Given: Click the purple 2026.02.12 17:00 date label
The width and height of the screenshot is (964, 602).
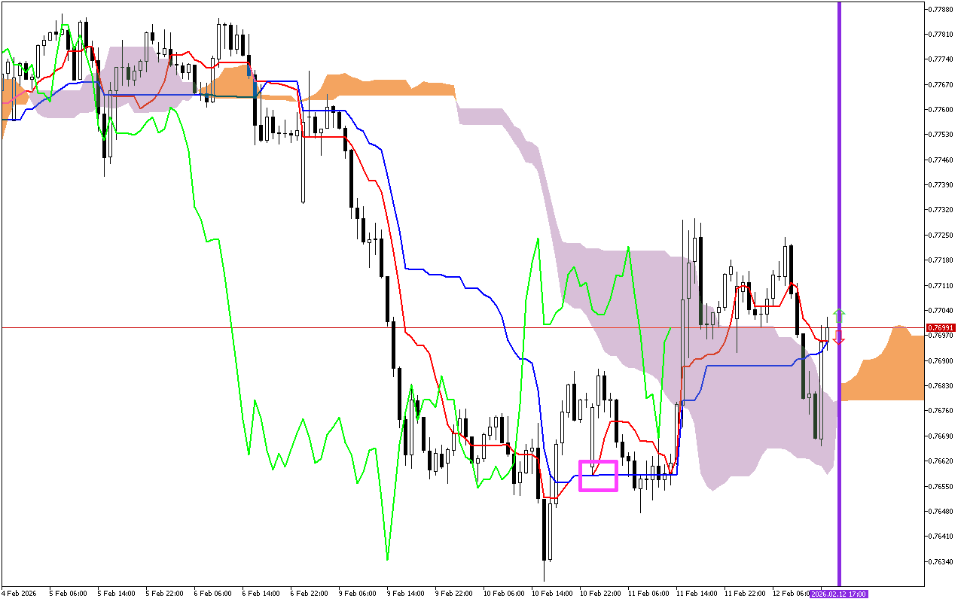Looking at the screenshot, I should tap(839, 594).
